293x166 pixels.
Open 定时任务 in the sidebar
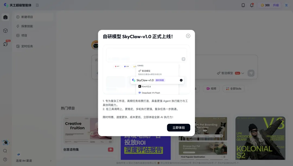point(34,46)
